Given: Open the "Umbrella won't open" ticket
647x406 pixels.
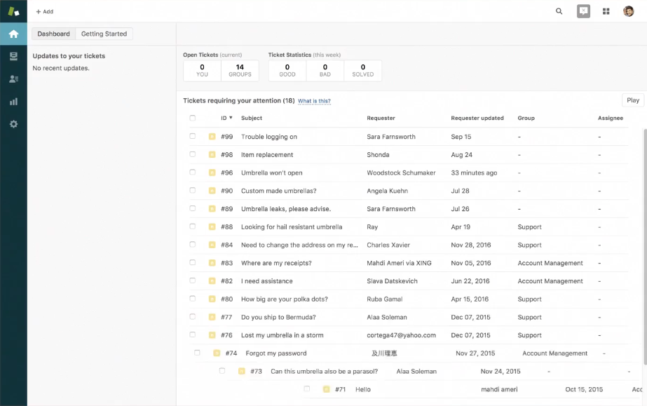Looking at the screenshot, I should pyautogui.click(x=272, y=172).
